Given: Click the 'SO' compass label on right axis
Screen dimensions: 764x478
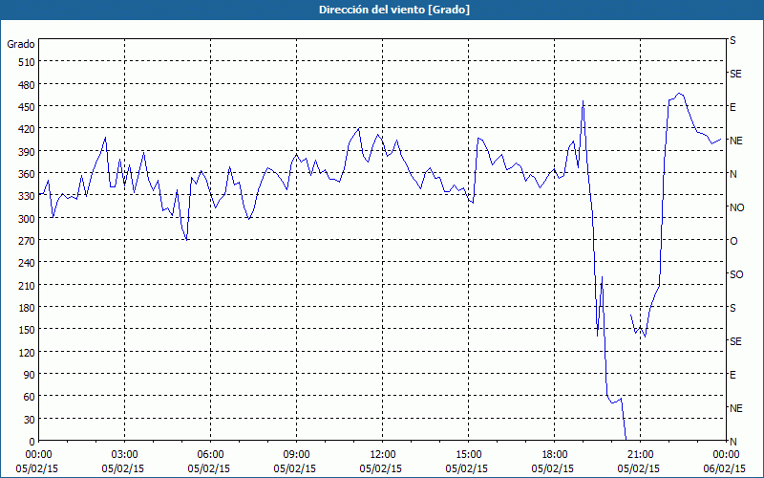Looking at the screenshot, I should click(736, 274).
